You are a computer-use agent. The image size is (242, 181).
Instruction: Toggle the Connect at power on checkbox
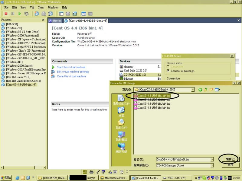[168, 71]
